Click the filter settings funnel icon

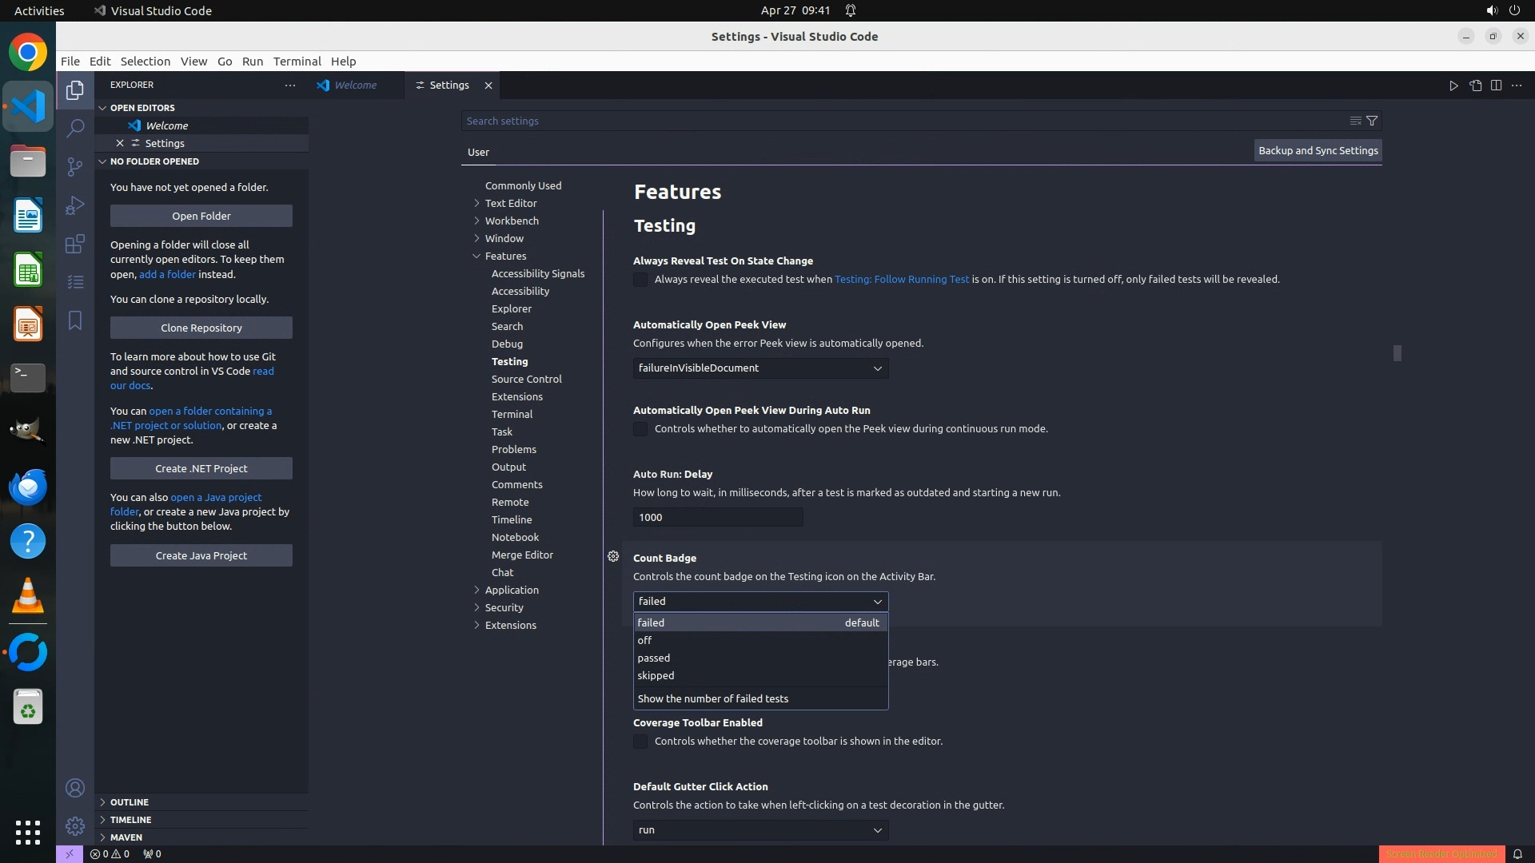tap(1372, 121)
